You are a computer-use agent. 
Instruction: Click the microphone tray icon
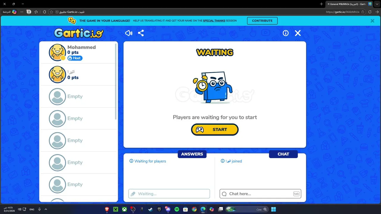(x=39, y=209)
